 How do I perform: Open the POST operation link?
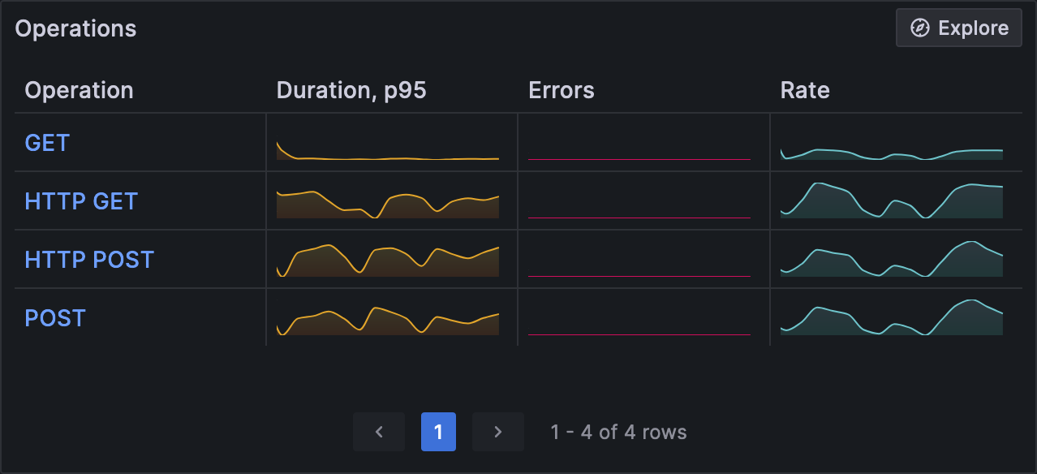55,318
